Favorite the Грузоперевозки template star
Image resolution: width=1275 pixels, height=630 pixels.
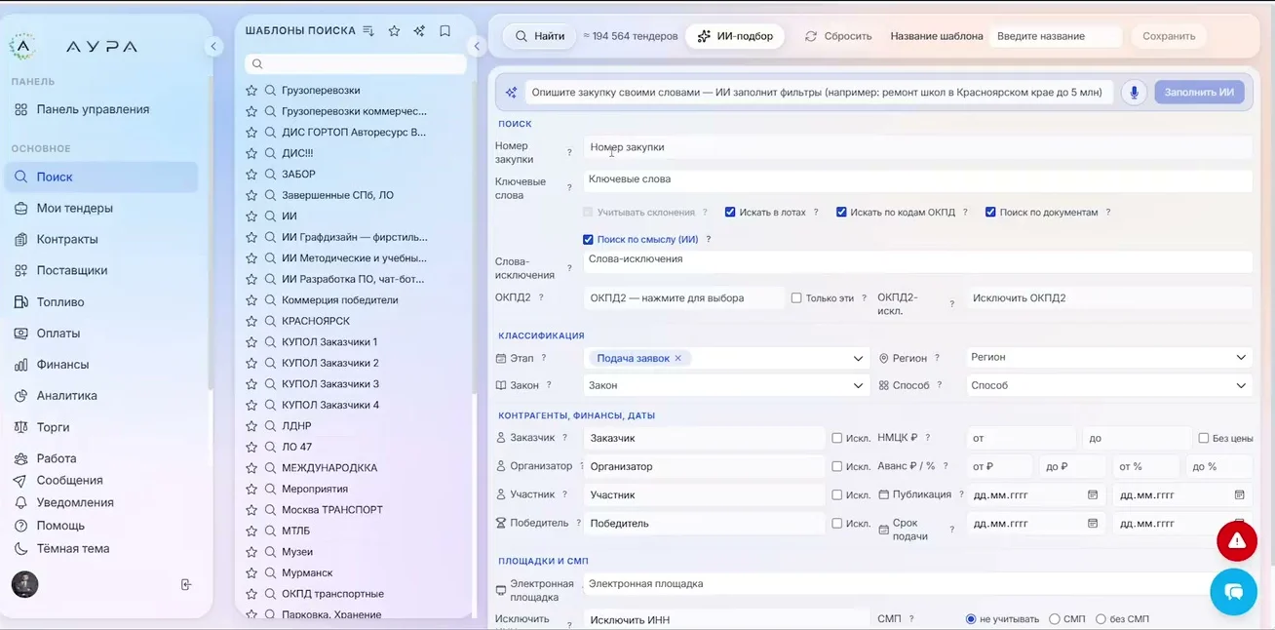[x=251, y=90]
